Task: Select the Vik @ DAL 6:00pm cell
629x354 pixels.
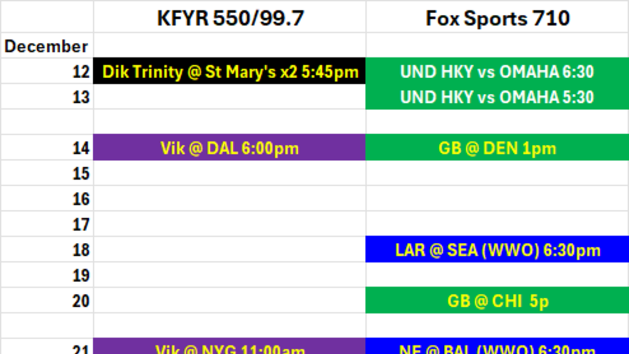Action: click(230, 148)
